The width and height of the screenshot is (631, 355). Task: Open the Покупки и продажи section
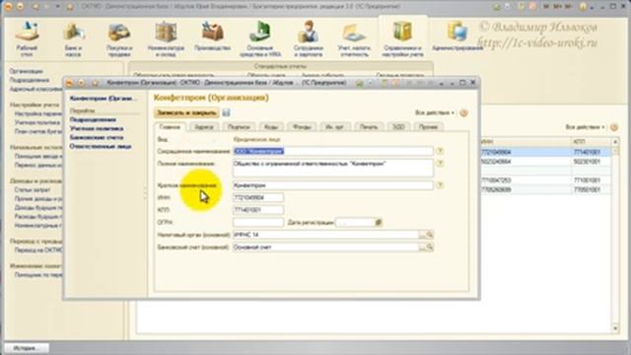(x=119, y=39)
